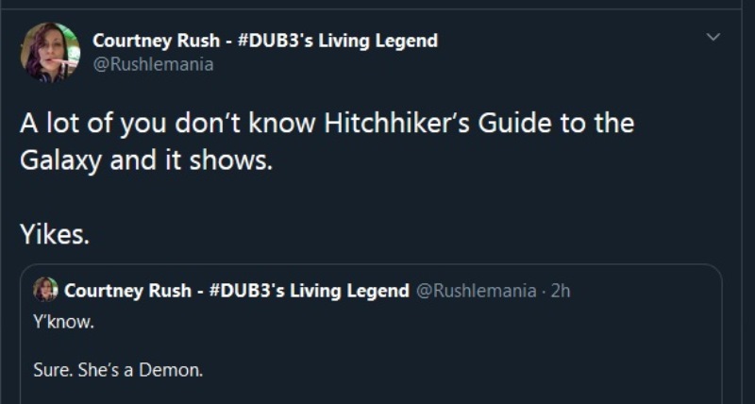The width and height of the screenshot is (755, 404).
Task: Click the main tweet's first text line
Action: (327, 124)
